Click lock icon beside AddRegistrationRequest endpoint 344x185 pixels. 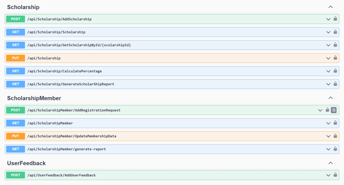(327, 110)
